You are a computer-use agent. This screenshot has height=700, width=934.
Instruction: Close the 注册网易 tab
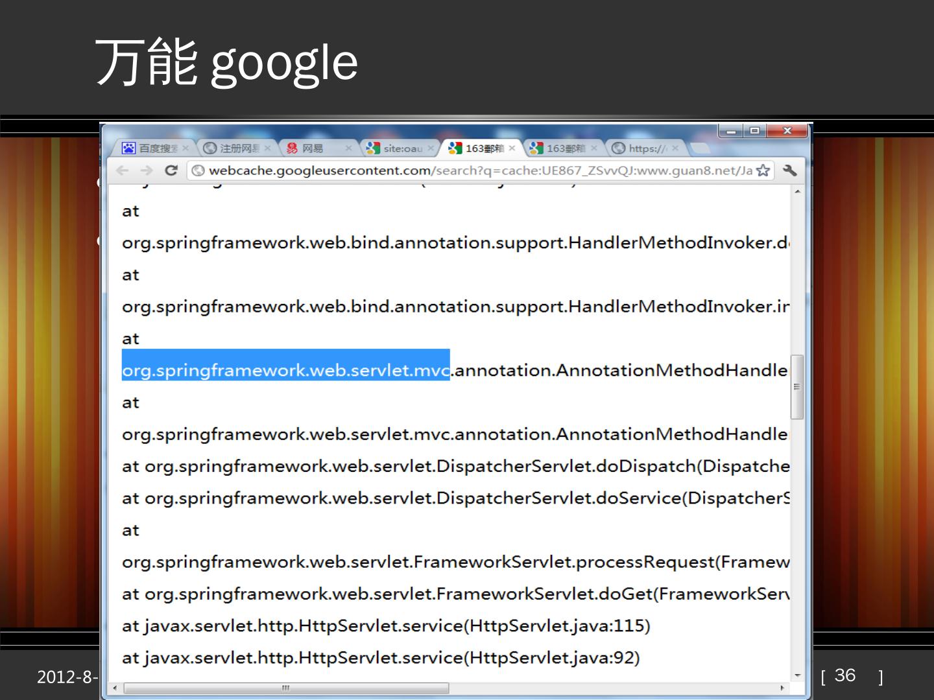coord(267,148)
